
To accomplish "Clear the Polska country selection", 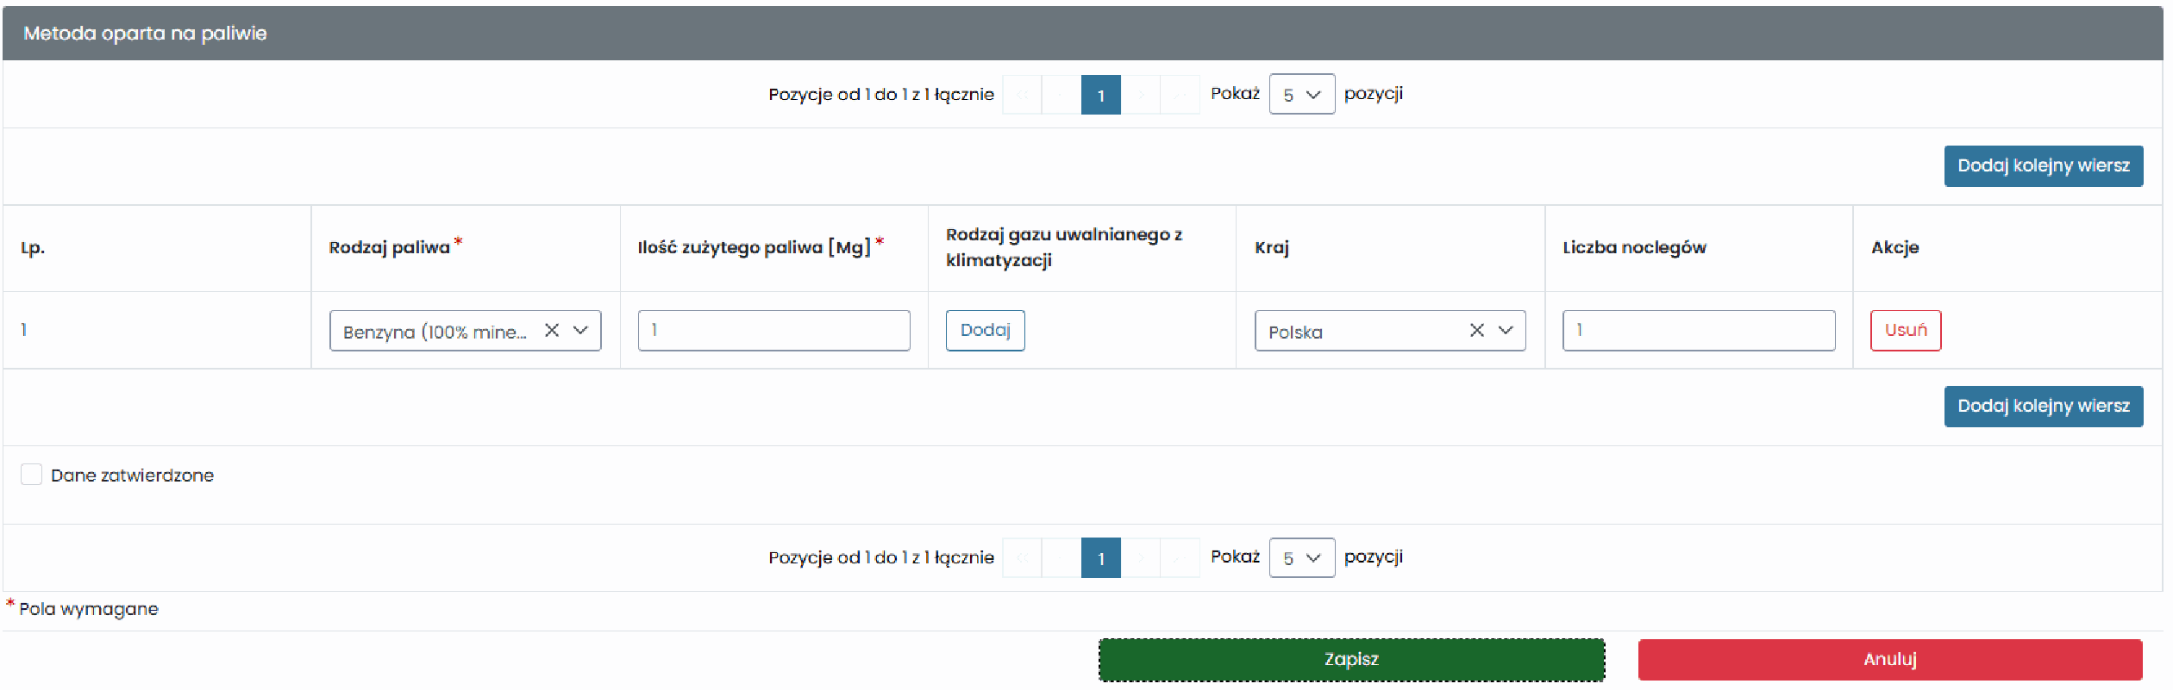I will (1477, 331).
